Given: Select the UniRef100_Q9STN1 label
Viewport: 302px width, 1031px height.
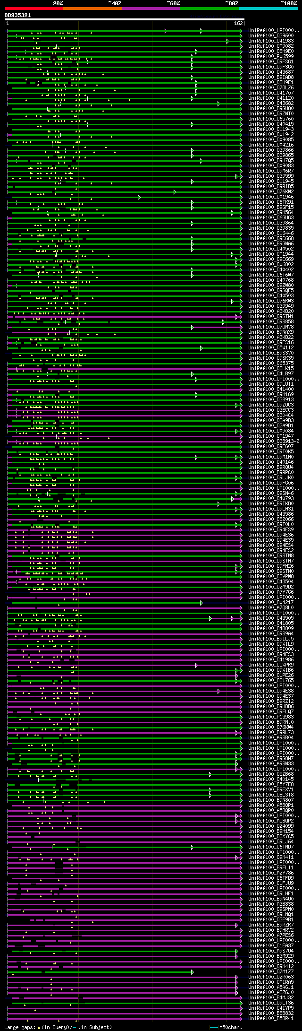Looking at the screenshot, I should (271, 316).
